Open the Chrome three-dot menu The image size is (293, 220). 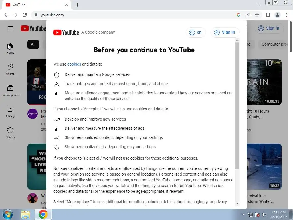tap(287, 15)
